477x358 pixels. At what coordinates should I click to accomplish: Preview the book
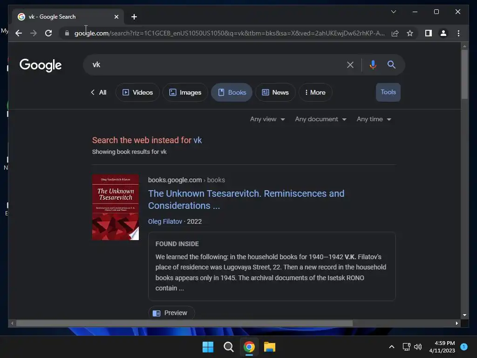(x=171, y=313)
